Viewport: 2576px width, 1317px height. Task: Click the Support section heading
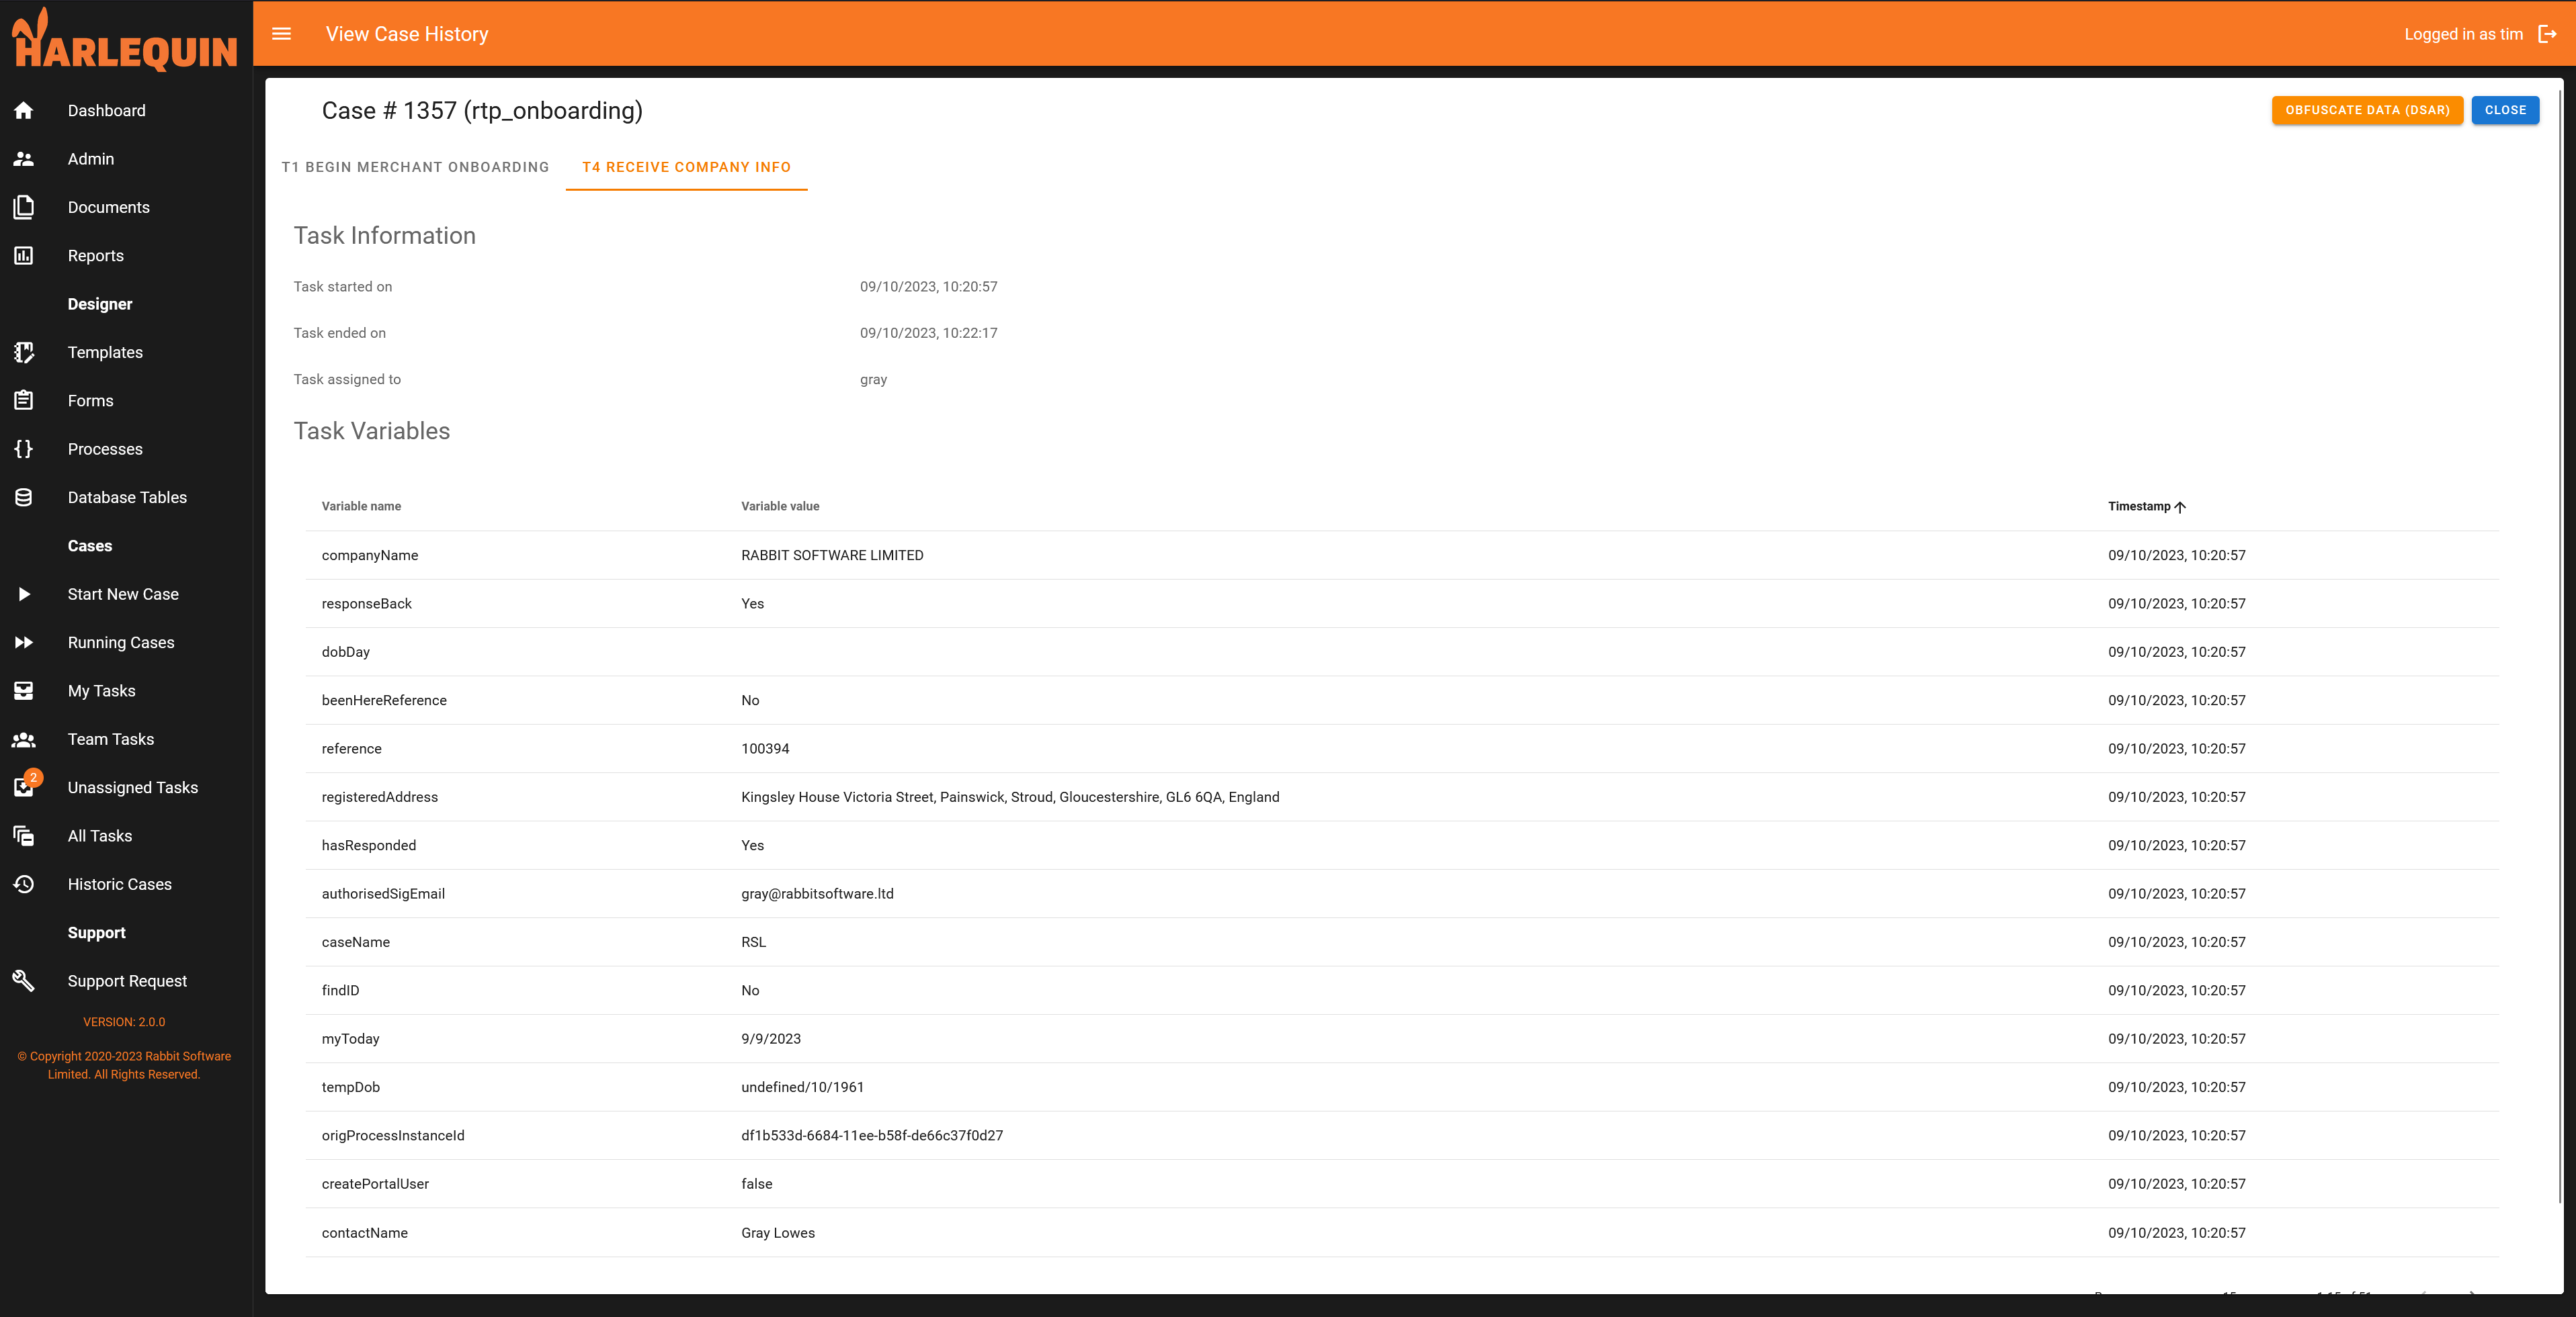point(97,932)
